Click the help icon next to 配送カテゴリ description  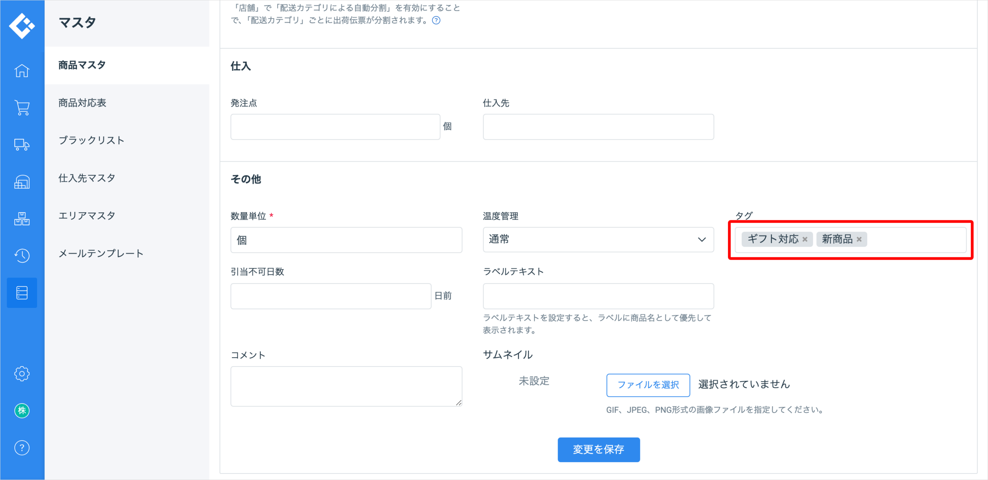coord(436,20)
